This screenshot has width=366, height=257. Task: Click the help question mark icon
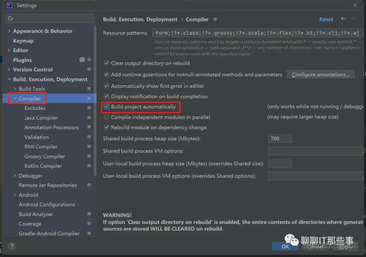pos(12,246)
